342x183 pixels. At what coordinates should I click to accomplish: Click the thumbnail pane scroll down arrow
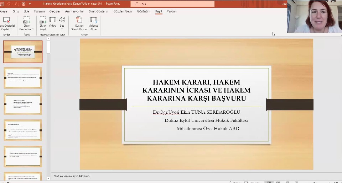pyautogui.click(x=48, y=178)
